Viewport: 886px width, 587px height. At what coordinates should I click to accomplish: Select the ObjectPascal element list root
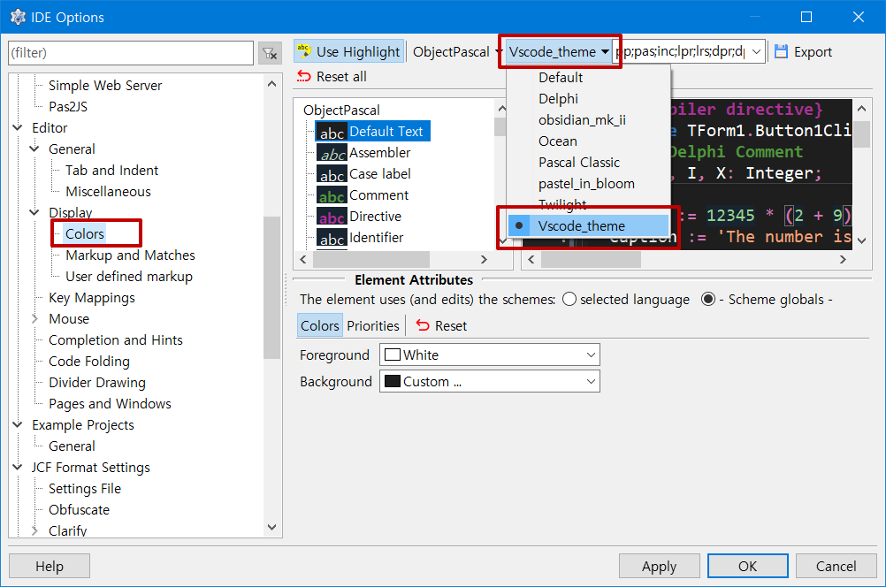(x=341, y=111)
